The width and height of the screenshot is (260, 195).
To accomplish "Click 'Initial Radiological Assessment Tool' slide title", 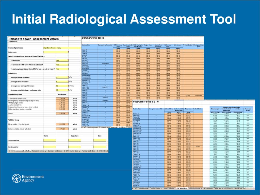I will (x=124, y=19).
